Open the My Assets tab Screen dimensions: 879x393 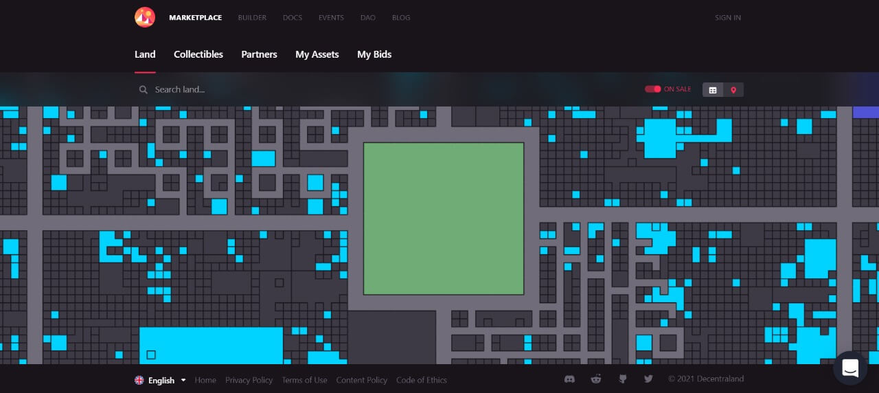[317, 54]
